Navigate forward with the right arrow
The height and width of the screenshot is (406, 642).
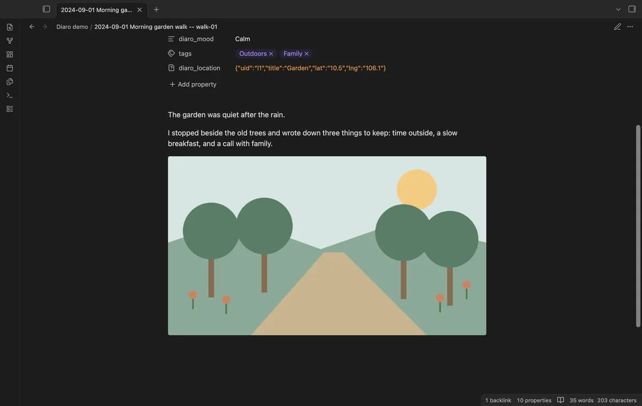(x=45, y=27)
